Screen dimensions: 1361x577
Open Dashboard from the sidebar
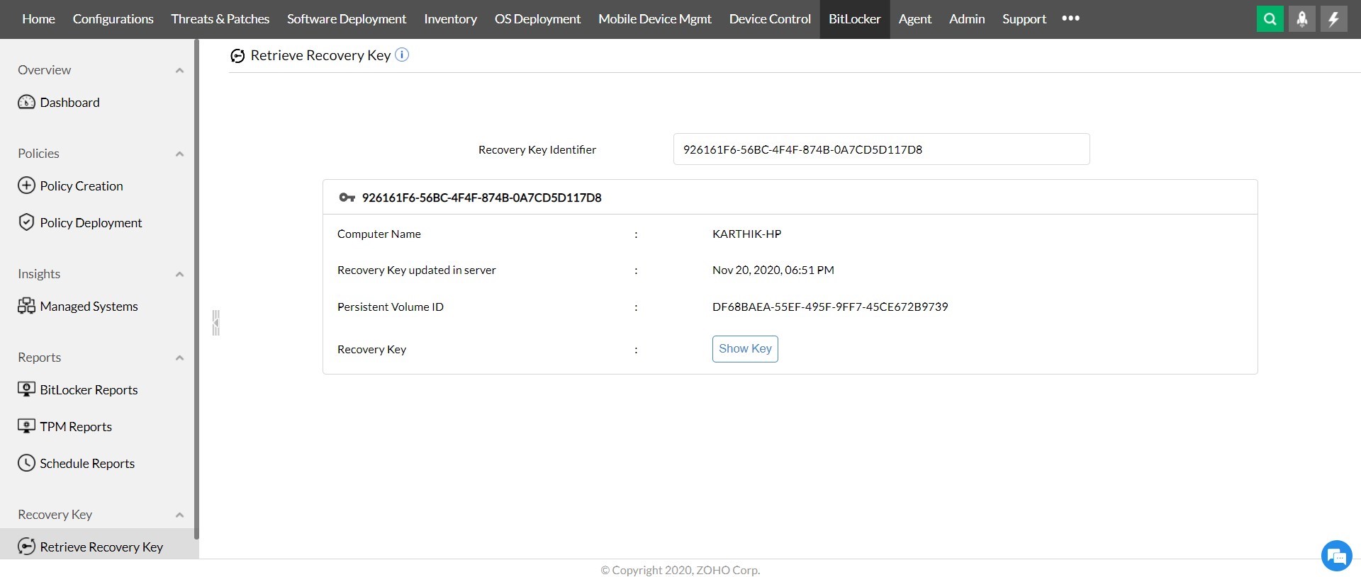coord(69,103)
